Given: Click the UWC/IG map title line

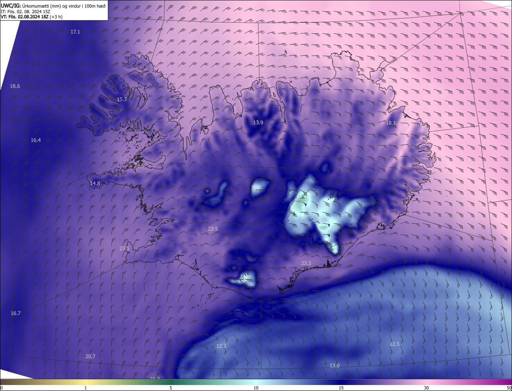Looking at the screenshot, I should [x=53, y=5].
